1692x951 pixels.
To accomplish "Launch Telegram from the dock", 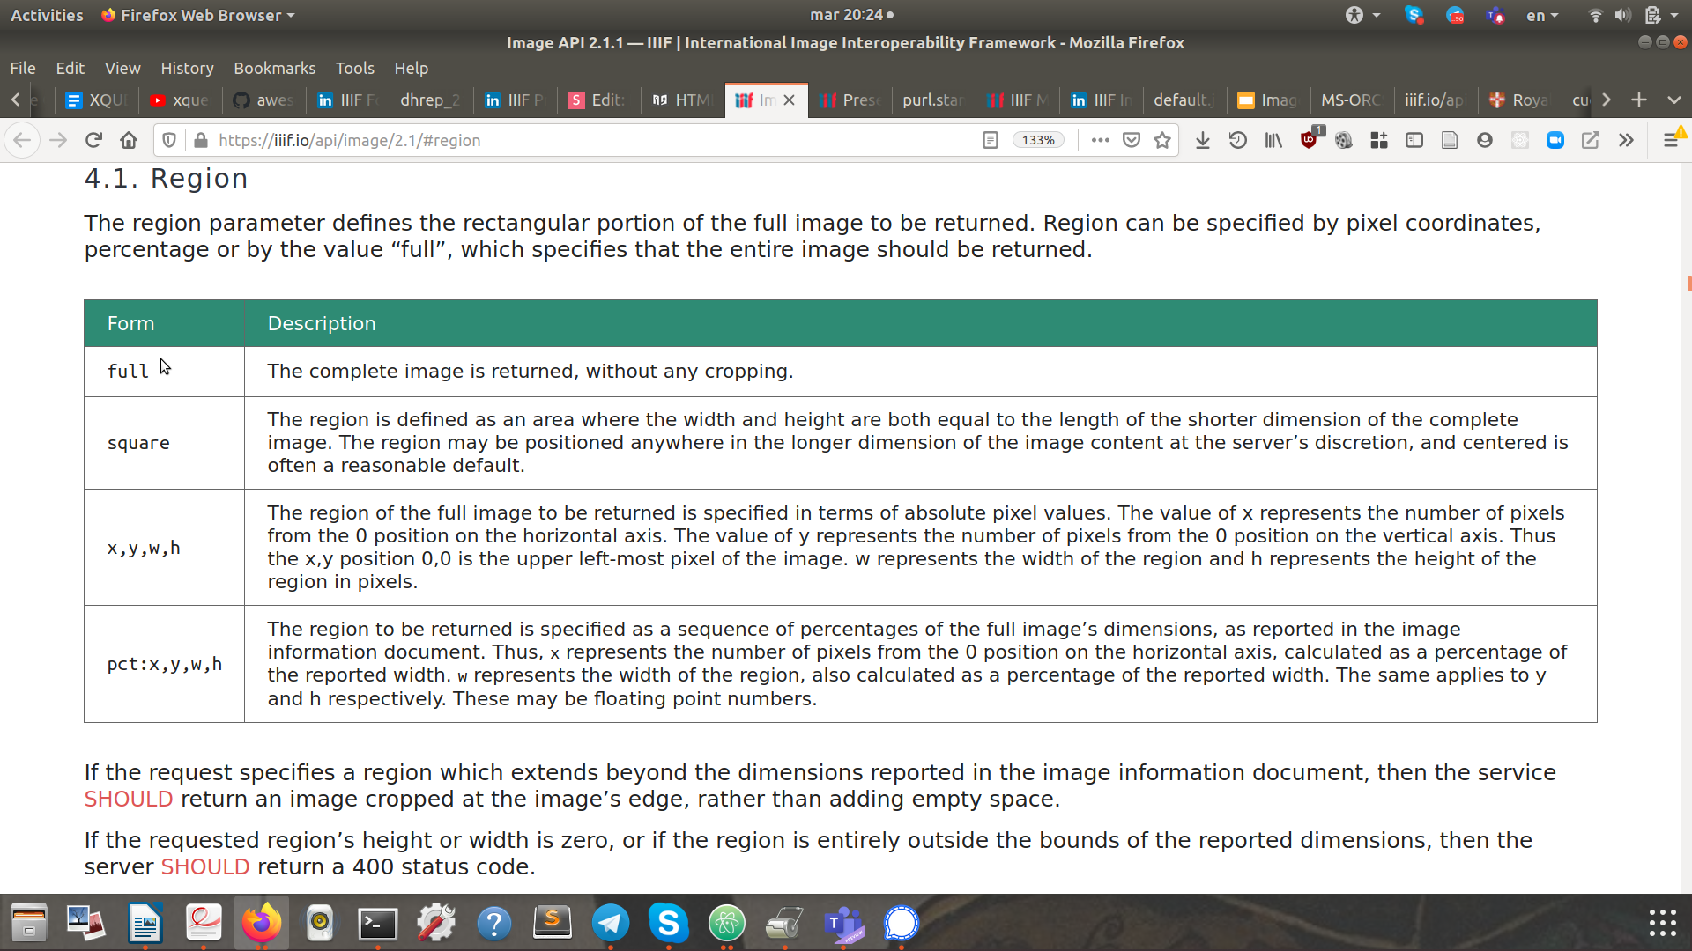I will click(x=610, y=923).
